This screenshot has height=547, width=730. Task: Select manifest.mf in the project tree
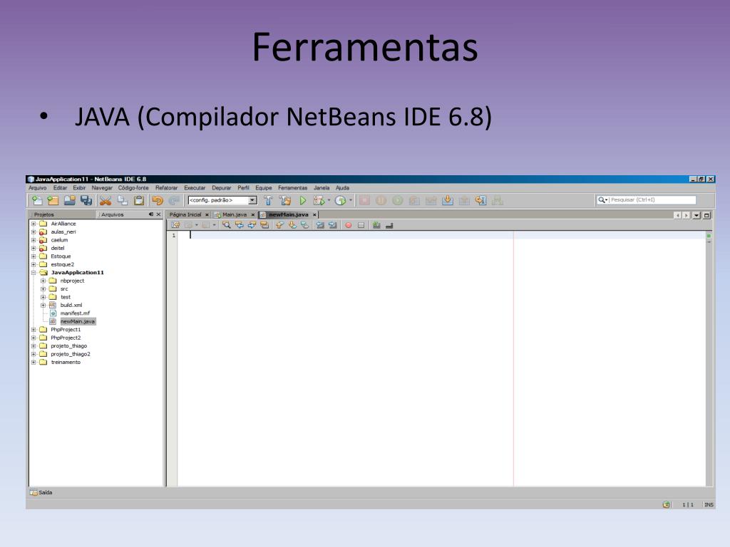point(75,313)
